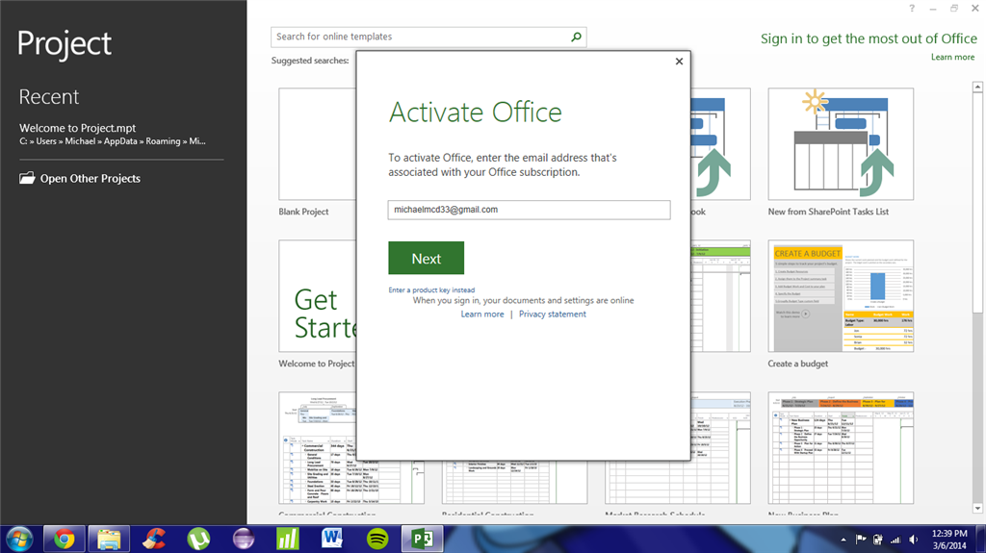
Task: Close the Activate Office dialog
Action: (679, 62)
